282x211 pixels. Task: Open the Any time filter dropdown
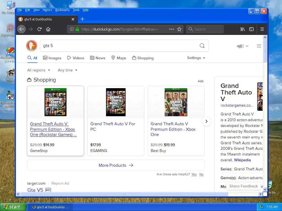(x=67, y=70)
